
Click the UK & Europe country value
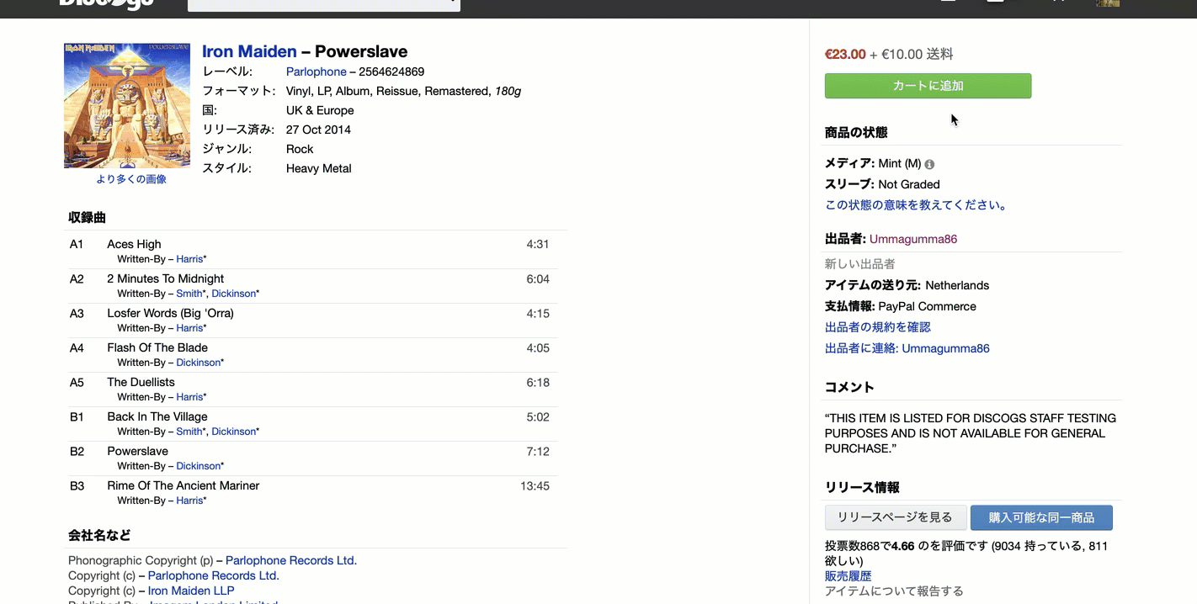[320, 110]
